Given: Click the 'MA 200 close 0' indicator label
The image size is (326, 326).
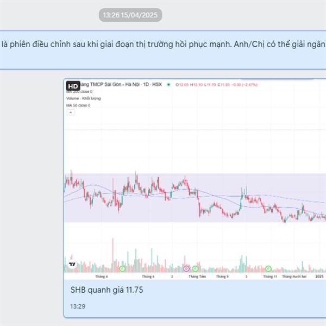Looking at the screenshot, I should pyautogui.click(x=79, y=92).
